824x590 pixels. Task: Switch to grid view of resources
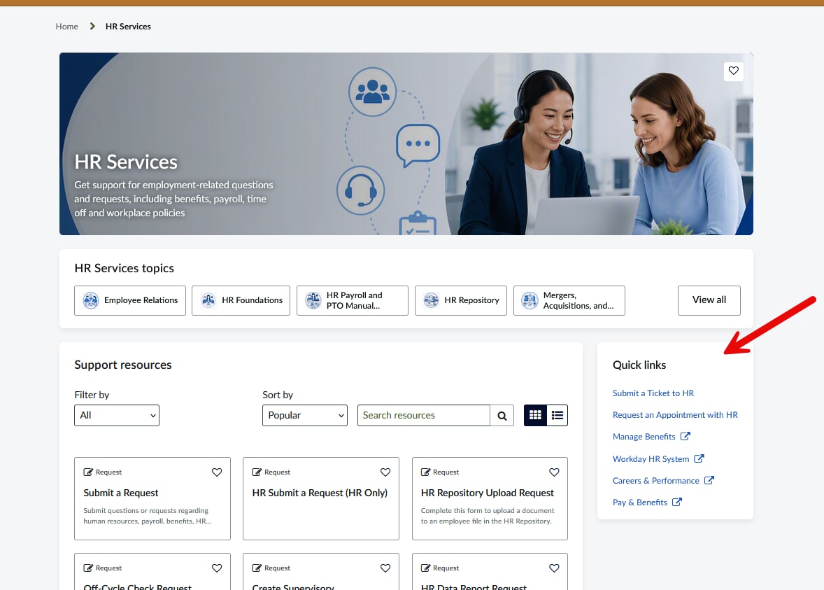pos(535,416)
